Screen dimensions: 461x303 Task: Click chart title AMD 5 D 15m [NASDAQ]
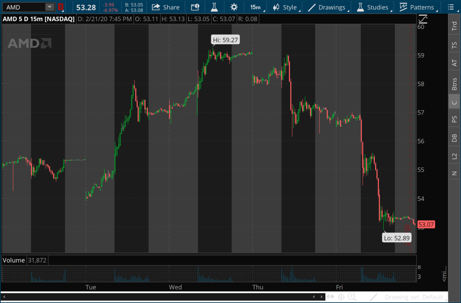38,19
